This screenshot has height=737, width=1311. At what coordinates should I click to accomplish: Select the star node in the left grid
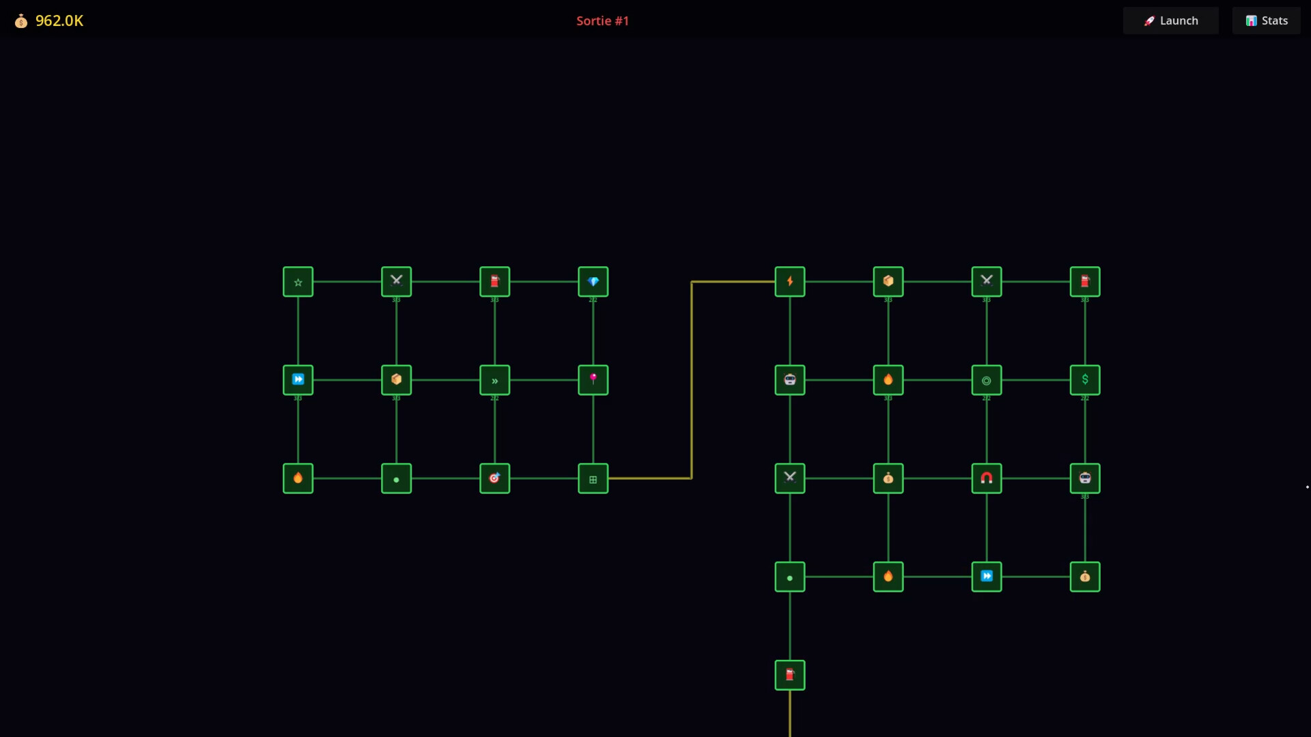(298, 282)
